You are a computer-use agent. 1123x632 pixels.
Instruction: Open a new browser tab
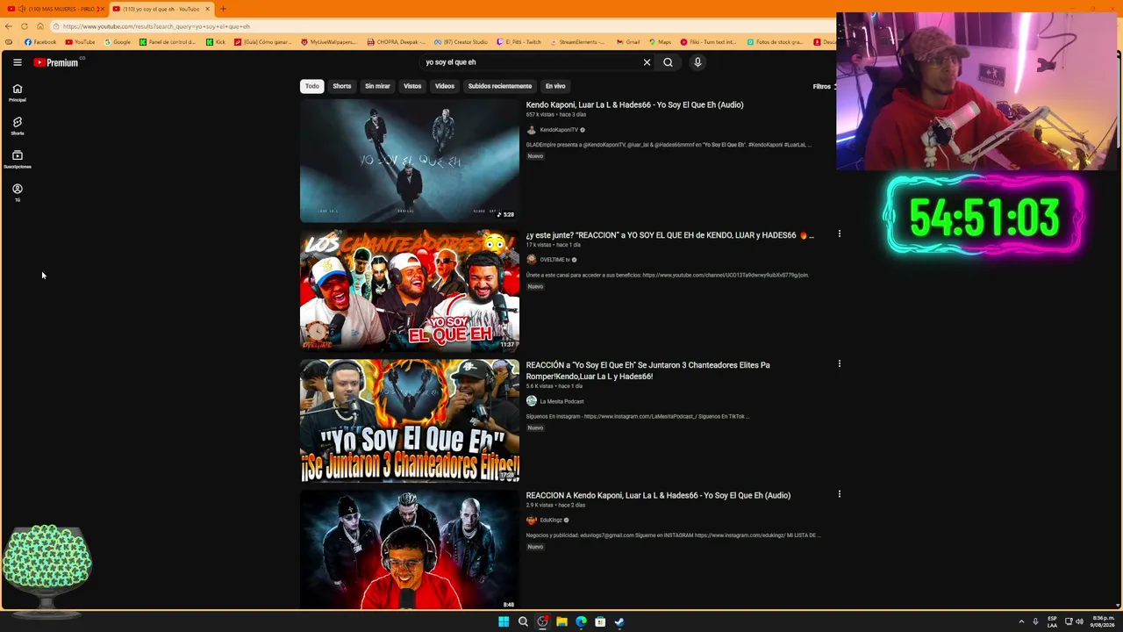pos(223,9)
